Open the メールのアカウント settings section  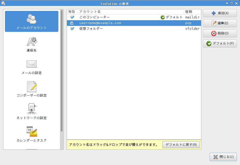(32, 21)
